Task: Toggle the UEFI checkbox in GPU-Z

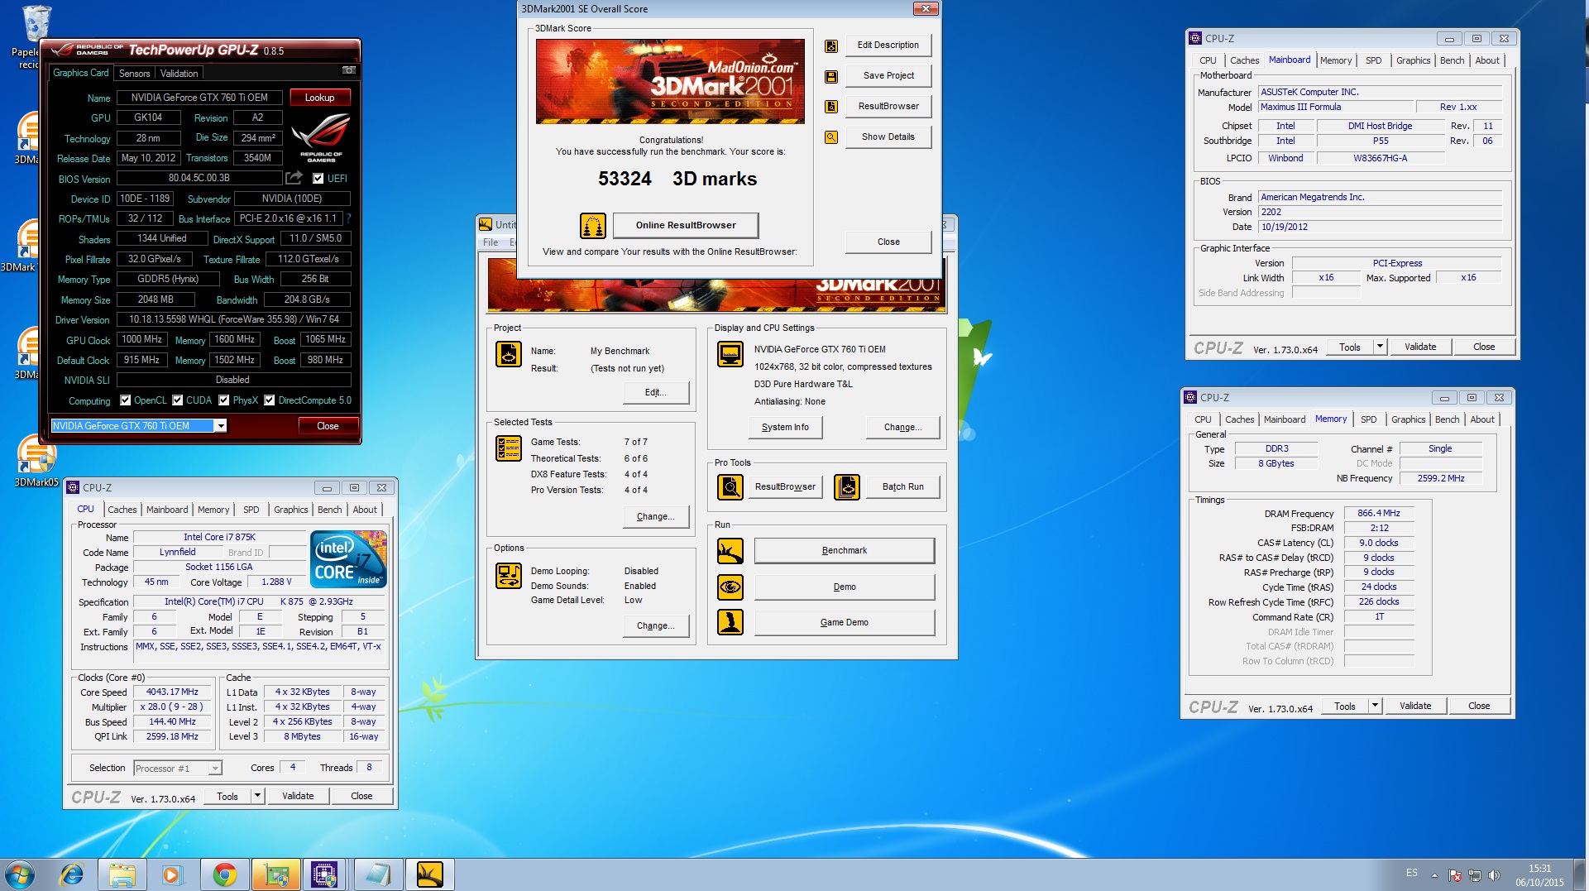Action: click(x=318, y=179)
